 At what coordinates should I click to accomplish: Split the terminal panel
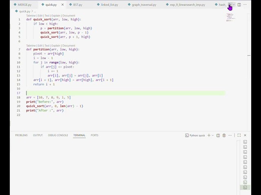tap(218, 135)
